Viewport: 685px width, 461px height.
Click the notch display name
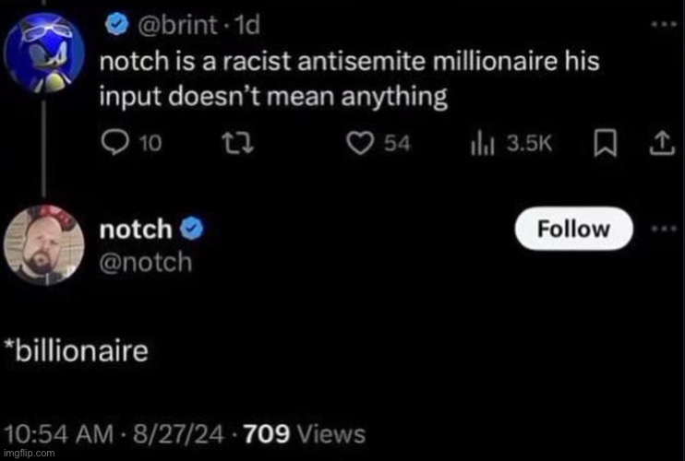coord(136,230)
